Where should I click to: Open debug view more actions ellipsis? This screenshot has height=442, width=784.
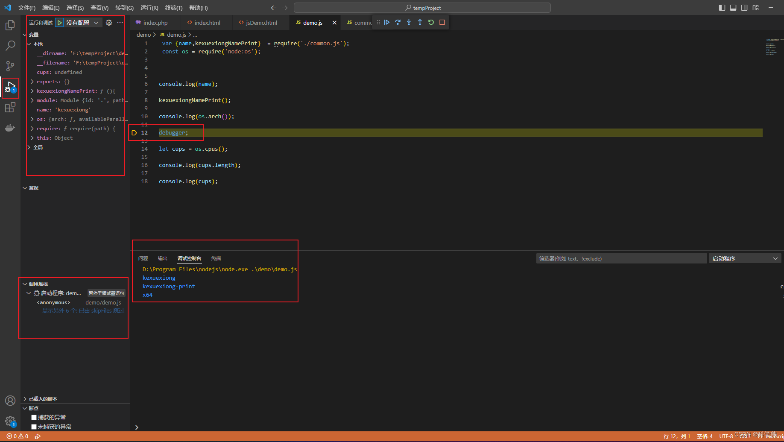click(x=120, y=23)
